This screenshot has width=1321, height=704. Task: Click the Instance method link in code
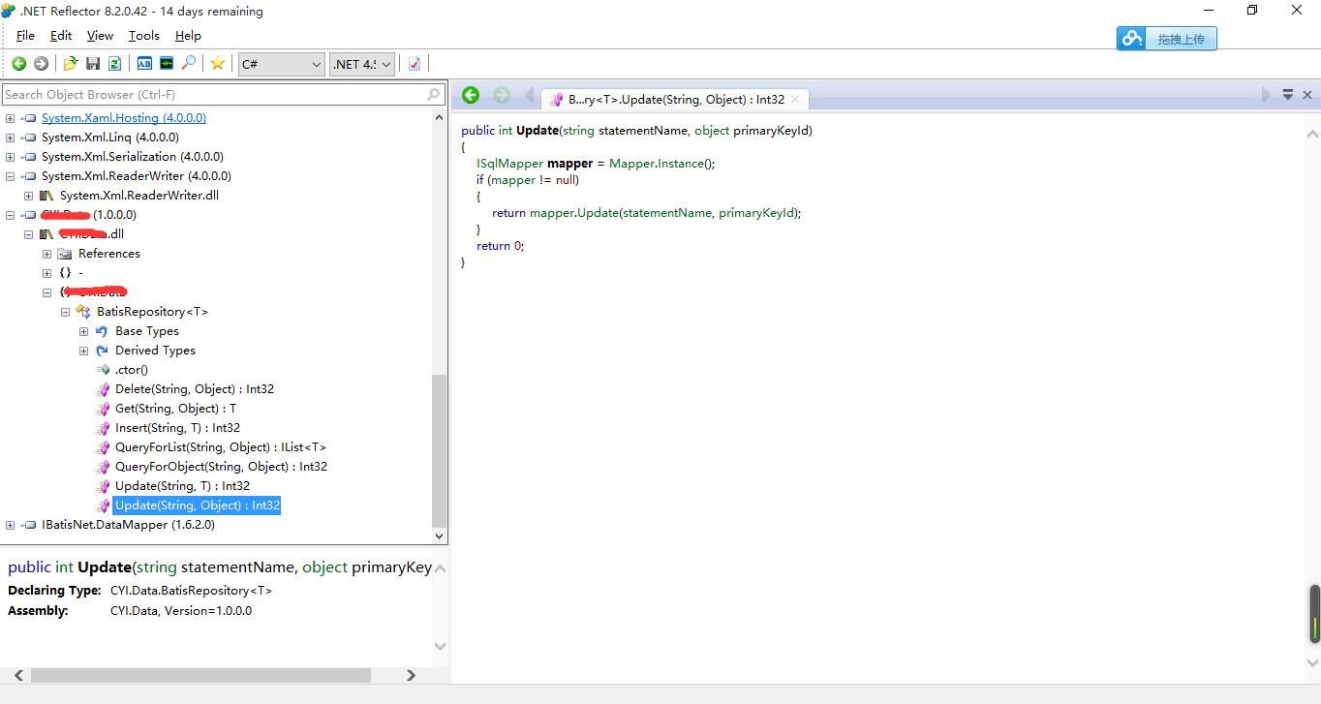(x=680, y=163)
